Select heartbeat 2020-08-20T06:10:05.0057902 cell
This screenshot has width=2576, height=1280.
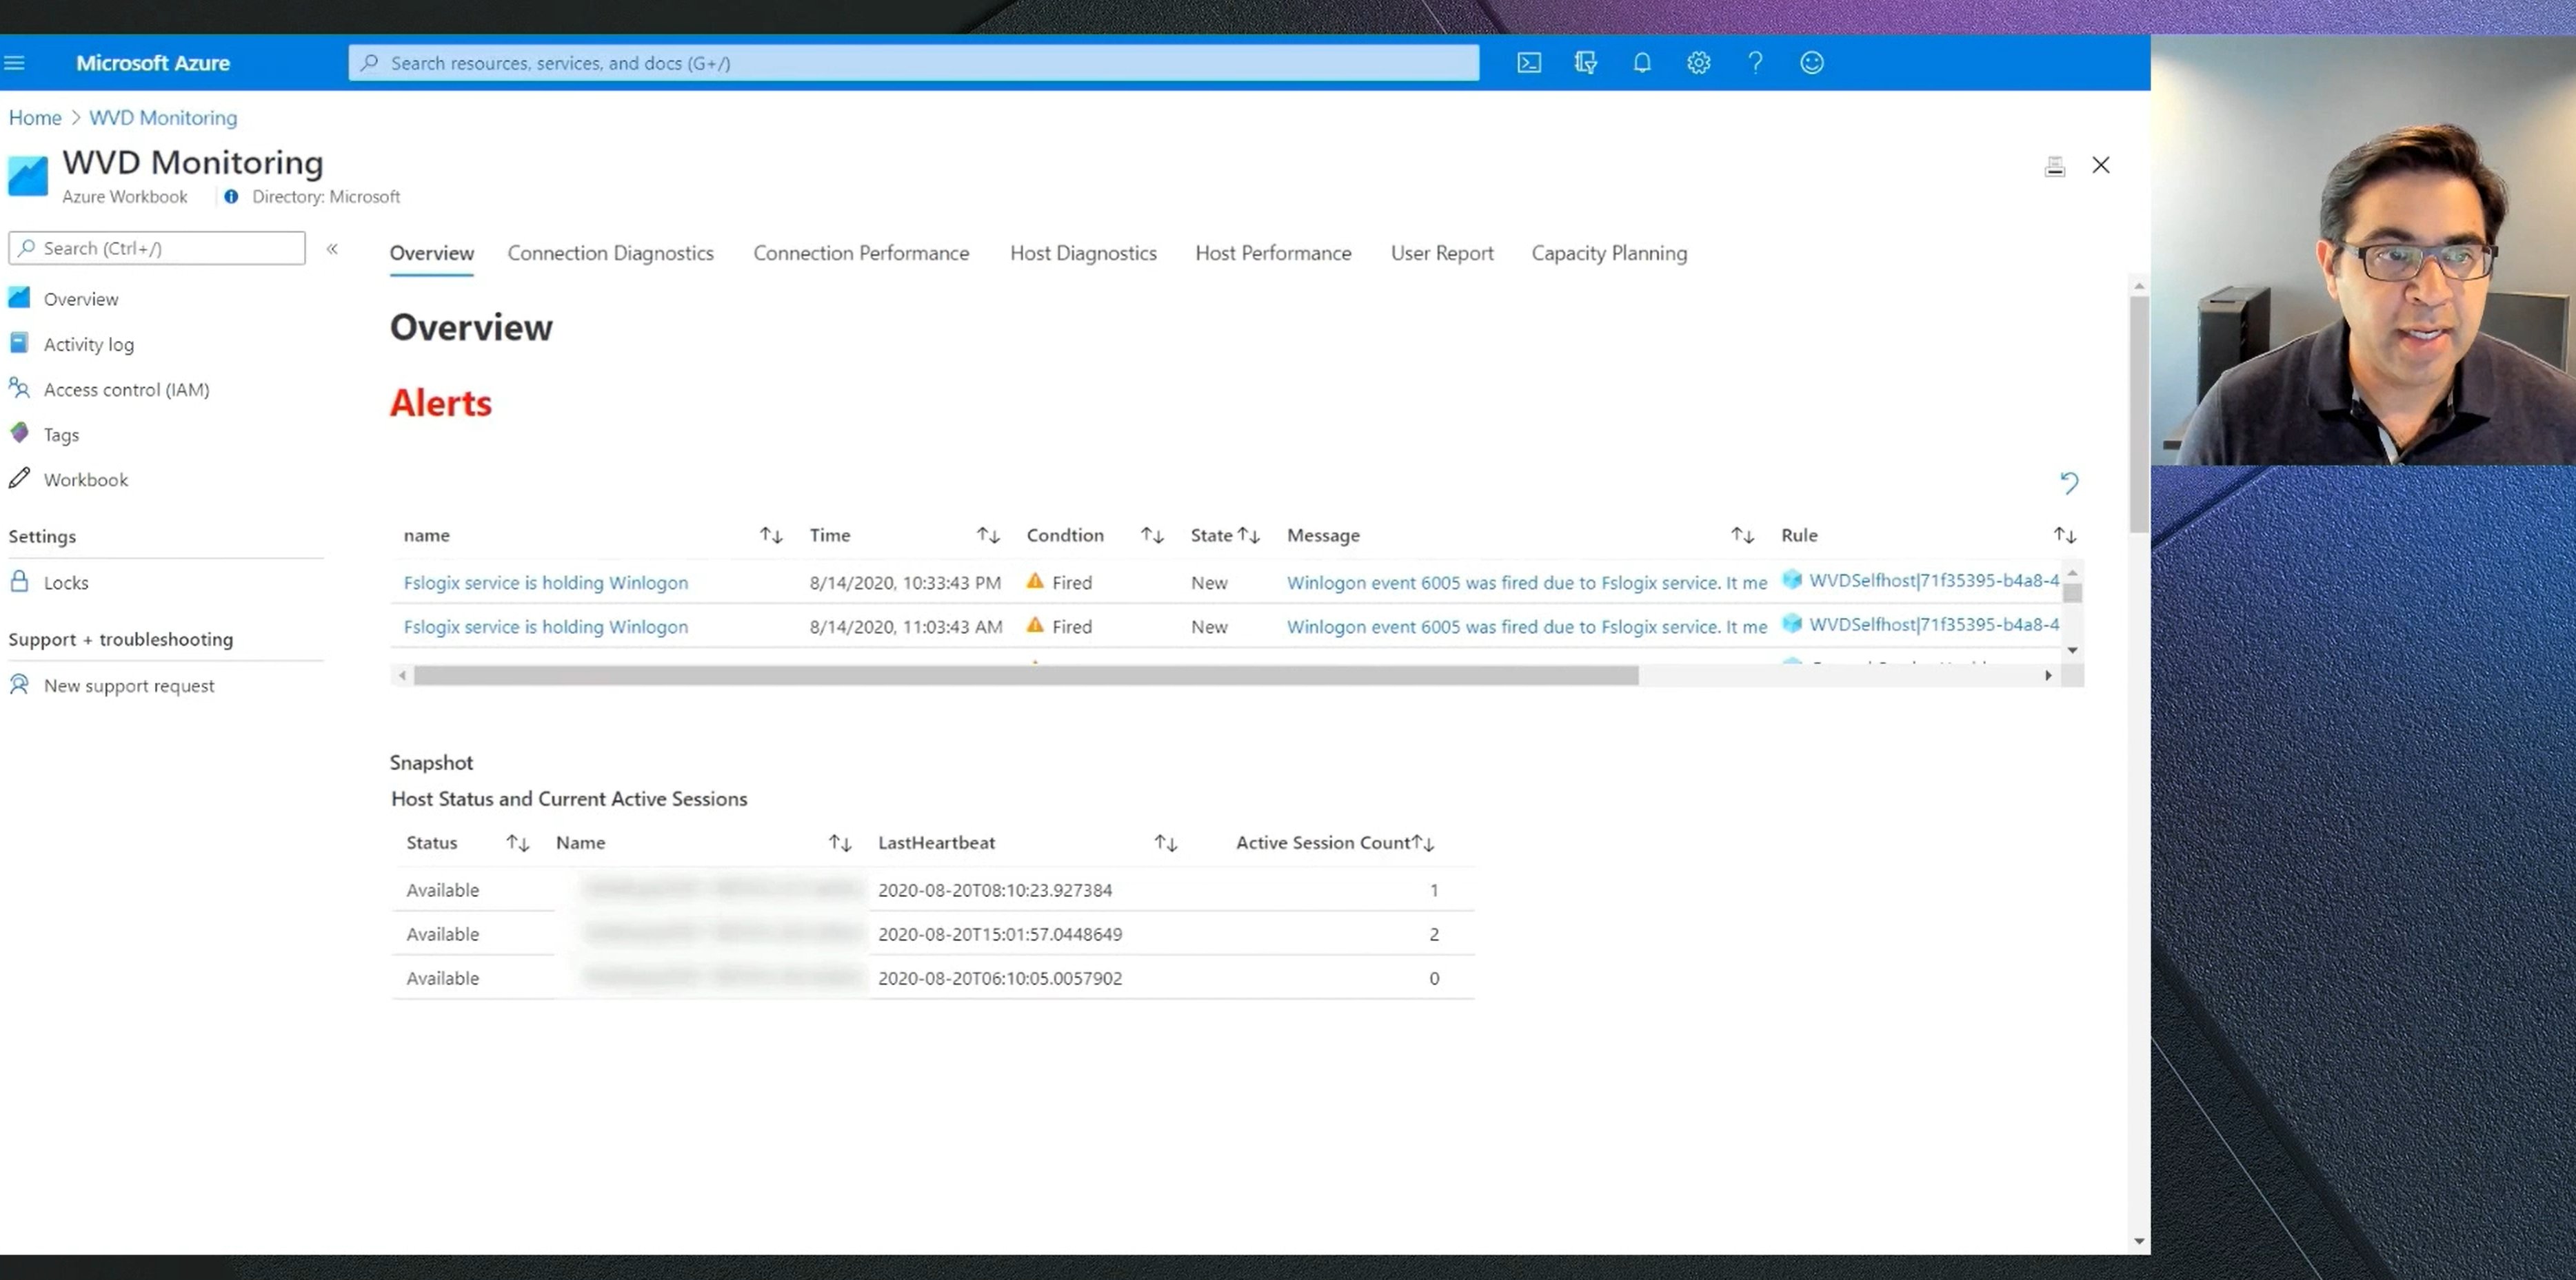(x=1000, y=978)
